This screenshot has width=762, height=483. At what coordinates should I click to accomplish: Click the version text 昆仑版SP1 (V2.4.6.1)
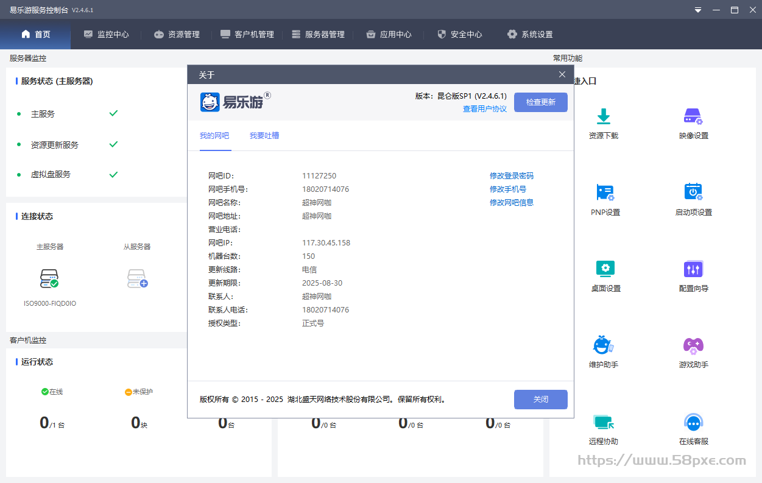point(472,96)
